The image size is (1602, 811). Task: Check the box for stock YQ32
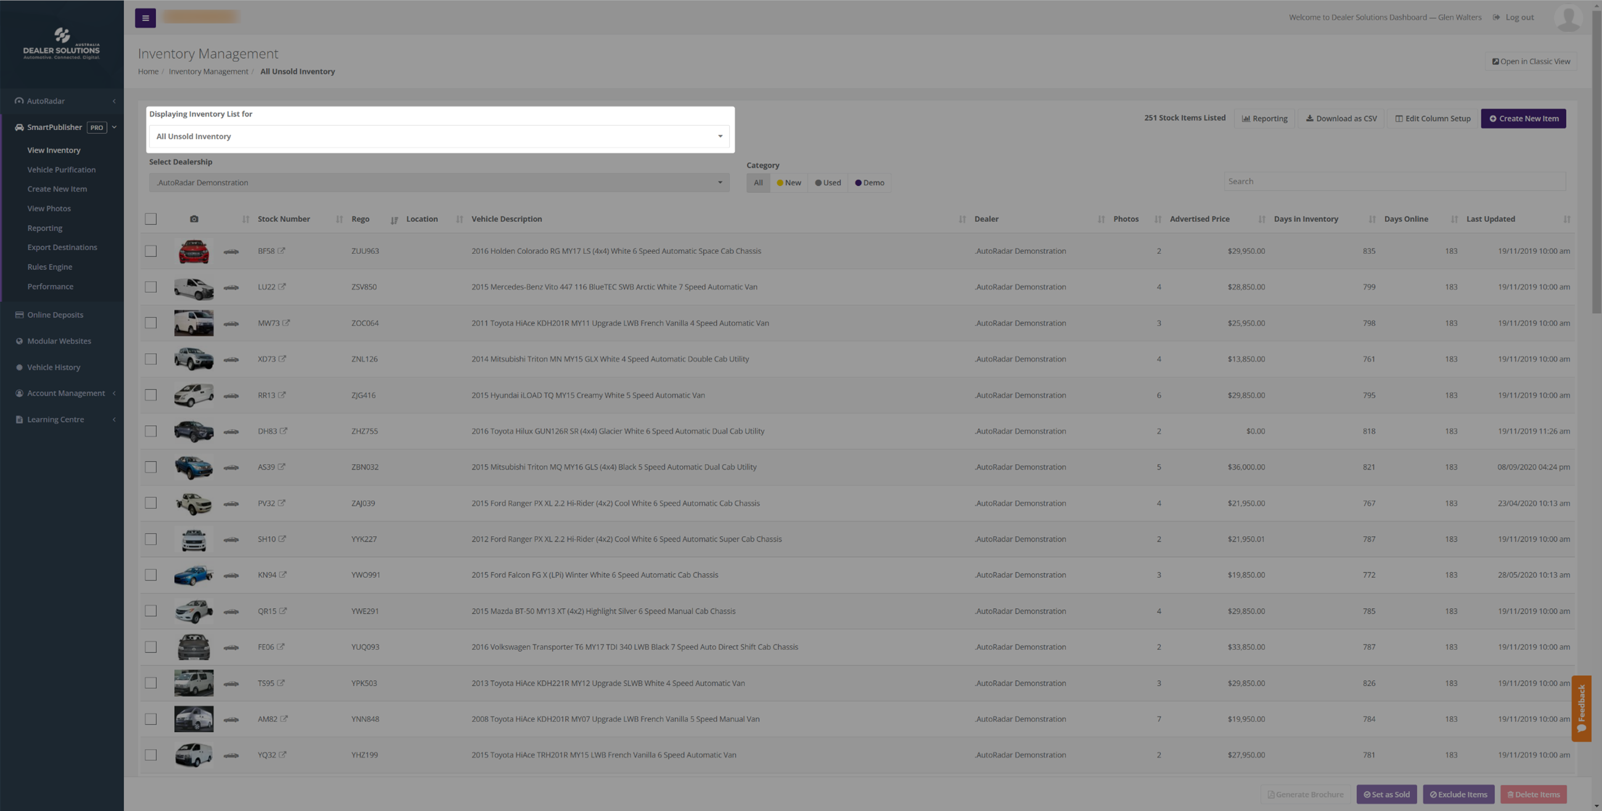[x=151, y=755]
